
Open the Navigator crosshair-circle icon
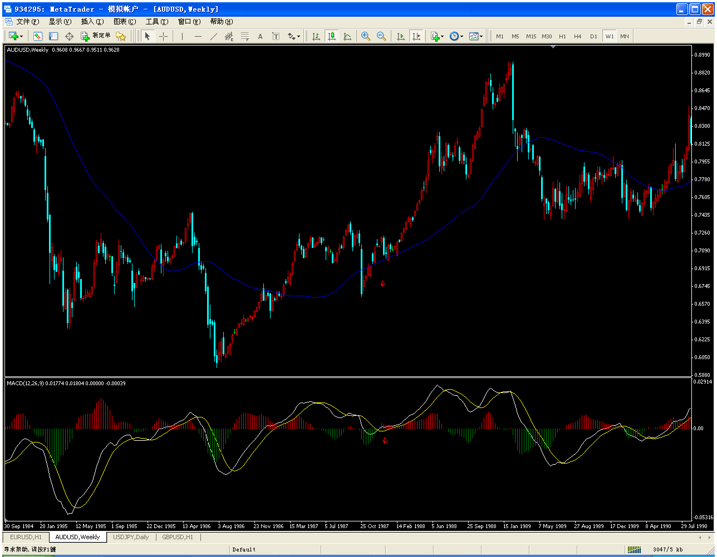69,36
